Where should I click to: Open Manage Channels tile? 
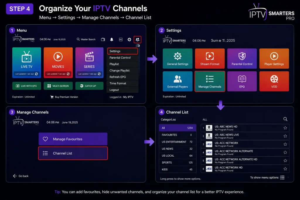[x=210, y=81]
